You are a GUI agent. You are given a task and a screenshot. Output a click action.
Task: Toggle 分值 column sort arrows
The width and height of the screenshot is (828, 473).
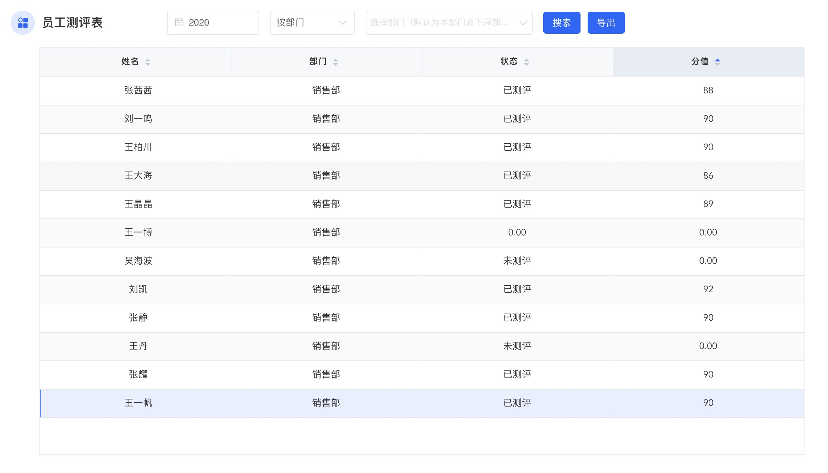tap(718, 62)
